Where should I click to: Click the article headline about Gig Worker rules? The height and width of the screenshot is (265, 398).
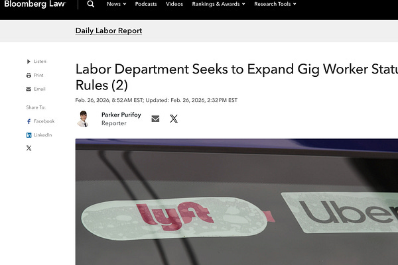point(237,77)
